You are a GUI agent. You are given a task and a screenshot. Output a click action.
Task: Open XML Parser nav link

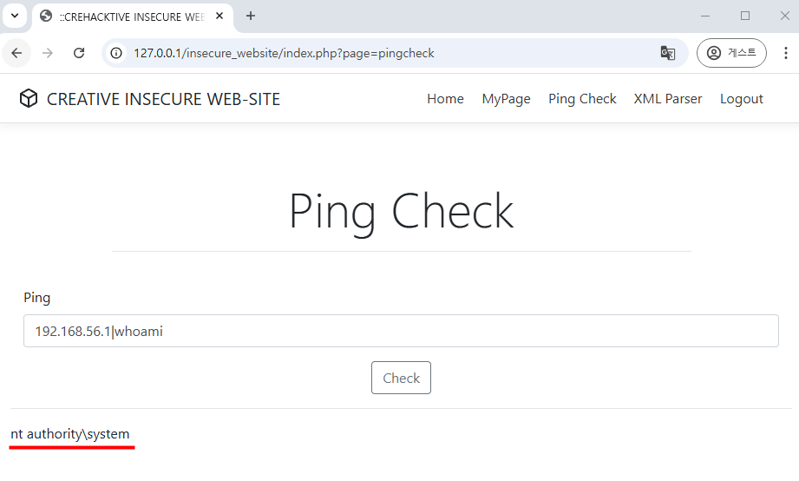pyautogui.click(x=668, y=99)
